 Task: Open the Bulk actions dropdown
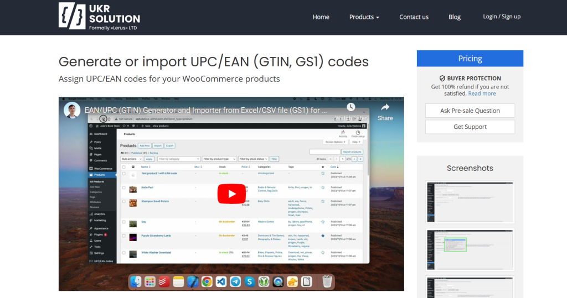132,159
